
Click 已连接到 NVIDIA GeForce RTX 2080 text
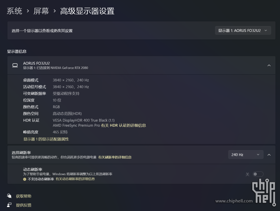[x=62, y=68]
